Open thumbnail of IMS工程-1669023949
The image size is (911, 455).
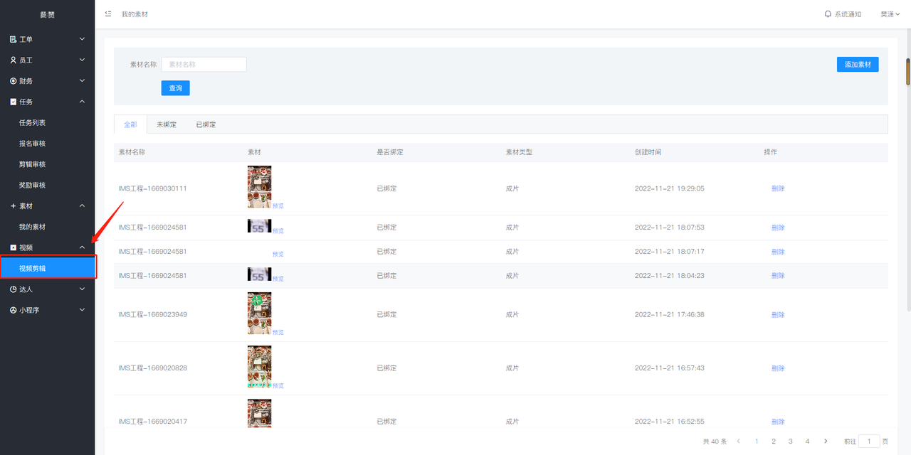tap(259, 313)
